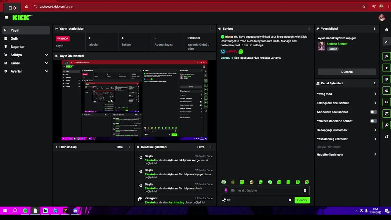Open Yayın İstatistikleri panel options menu
Image resolution: width=391 pixels, height=220 pixels.
(211, 29)
